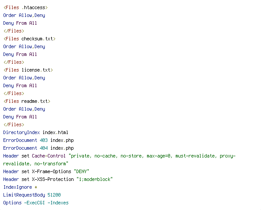Click 'revalidate, no-transform' continuation line
This screenshot has height=210, width=261.
pos(36,164)
